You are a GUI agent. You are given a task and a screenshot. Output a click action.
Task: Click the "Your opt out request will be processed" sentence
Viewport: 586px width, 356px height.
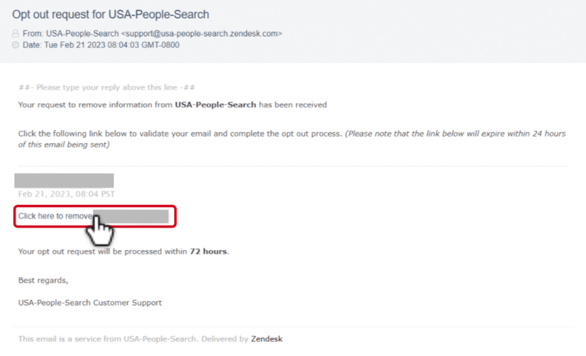[103, 252]
